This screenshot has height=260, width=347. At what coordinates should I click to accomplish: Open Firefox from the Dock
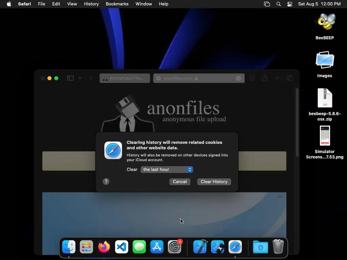click(104, 247)
